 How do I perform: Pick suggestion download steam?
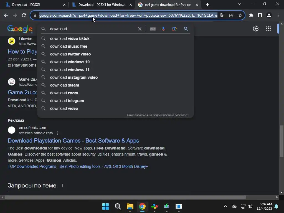coord(116,85)
